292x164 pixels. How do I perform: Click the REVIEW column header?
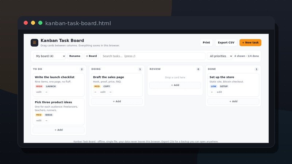155,69
